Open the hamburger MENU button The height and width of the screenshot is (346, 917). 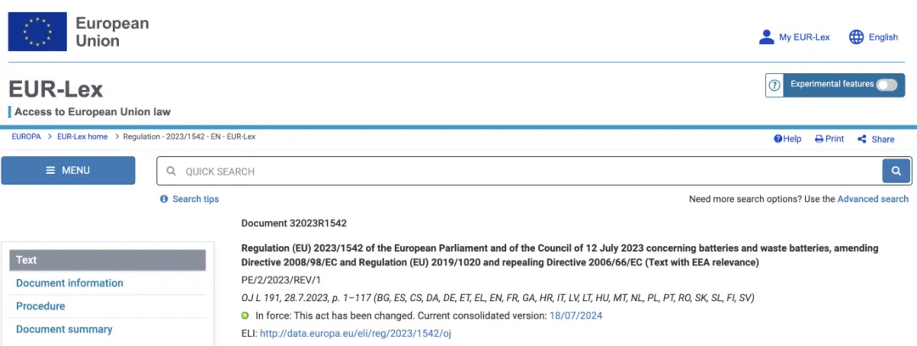coord(68,170)
